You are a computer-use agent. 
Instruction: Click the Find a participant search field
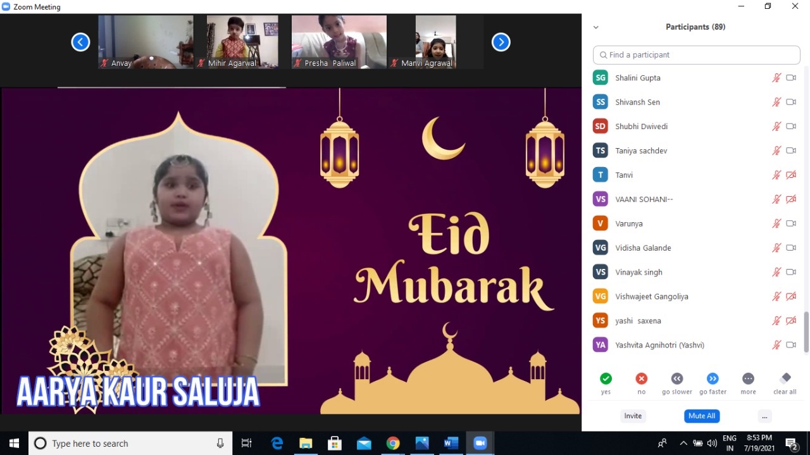point(696,55)
